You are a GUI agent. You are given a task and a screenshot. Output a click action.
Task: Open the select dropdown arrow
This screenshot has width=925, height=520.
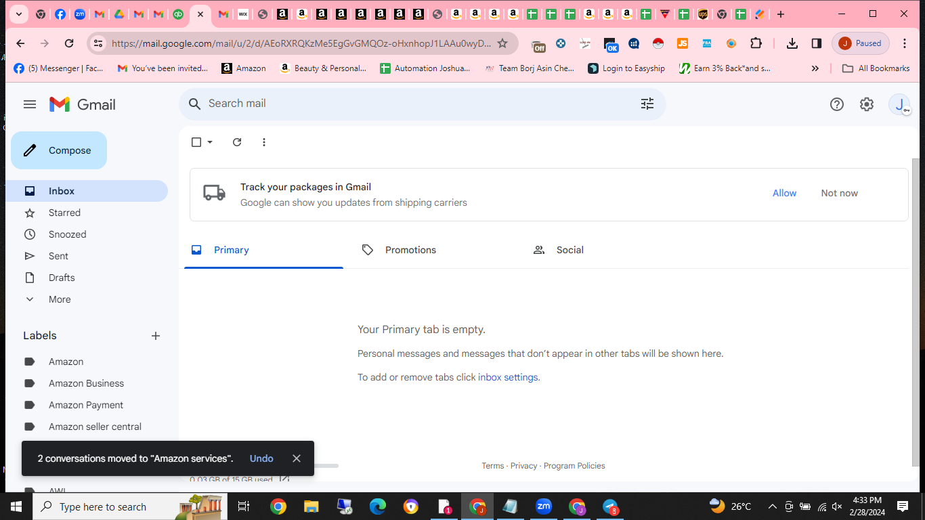coord(210,142)
